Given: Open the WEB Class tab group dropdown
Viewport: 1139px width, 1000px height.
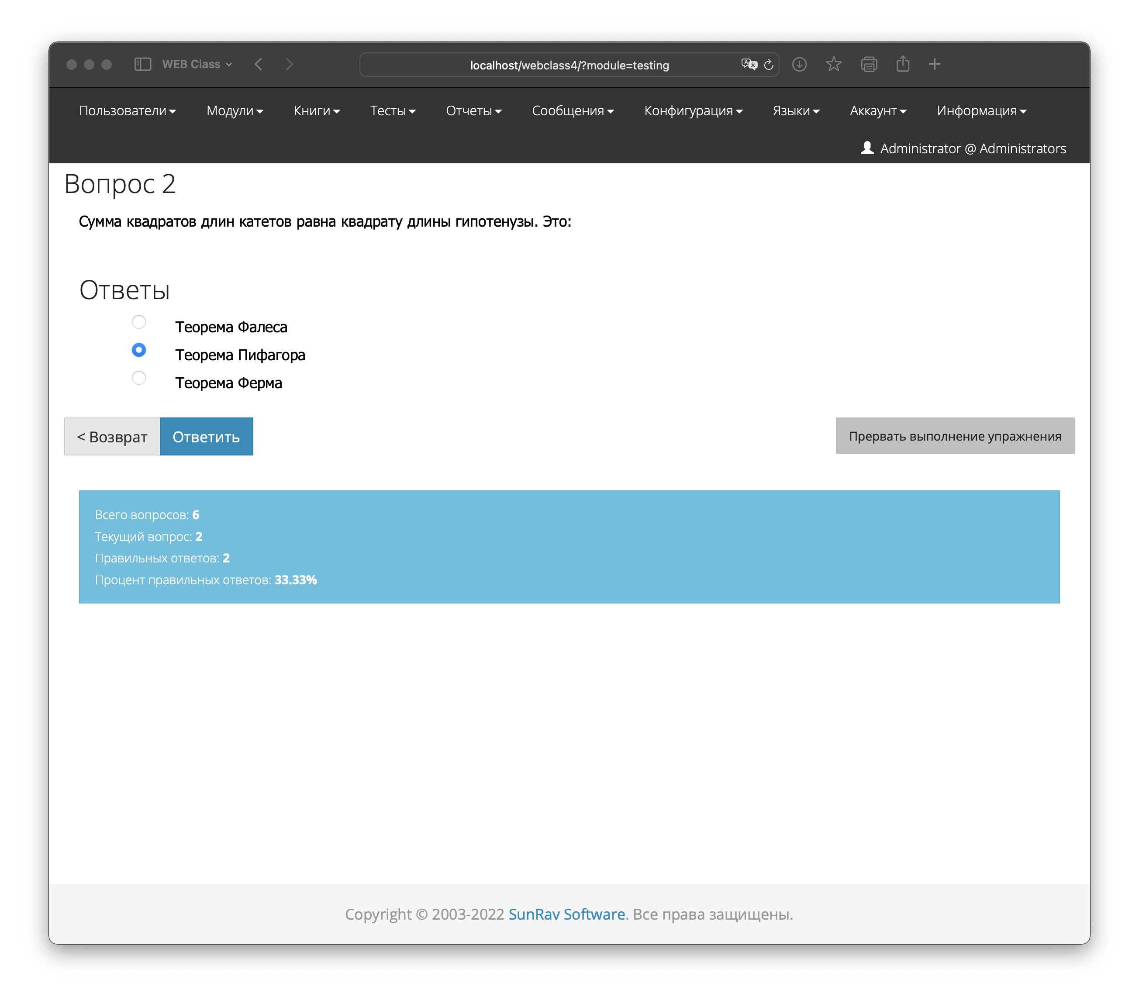Looking at the screenshot, I should (x=197, y=64).
